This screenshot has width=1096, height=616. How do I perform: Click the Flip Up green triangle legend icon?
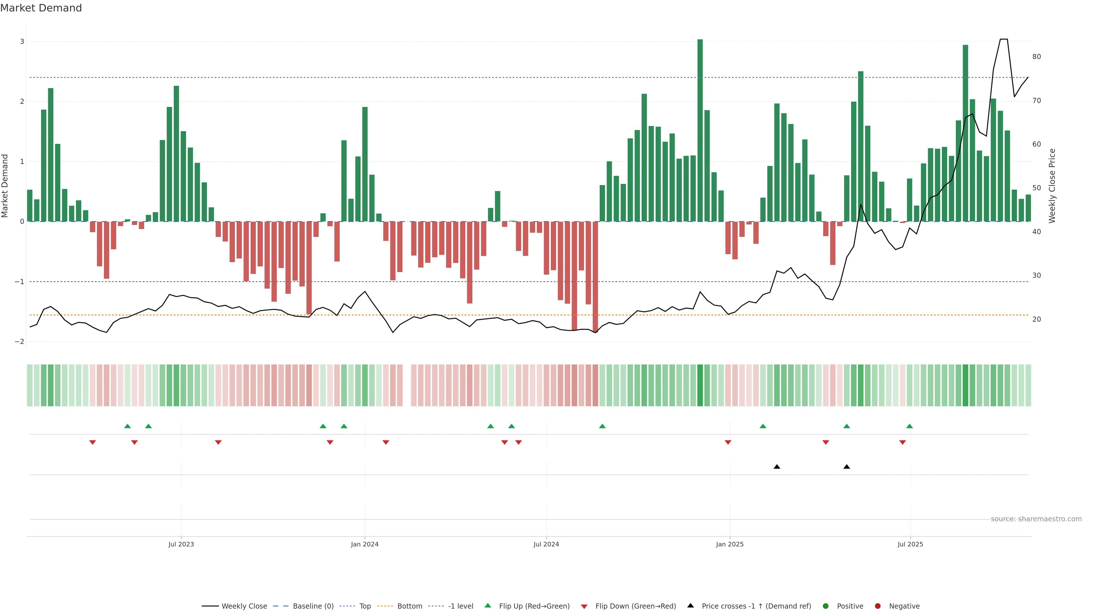pyautogui.click(x=488, y=605)
